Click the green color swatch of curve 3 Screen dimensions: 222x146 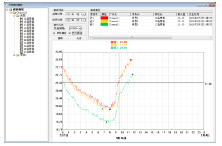click(104, 24)
